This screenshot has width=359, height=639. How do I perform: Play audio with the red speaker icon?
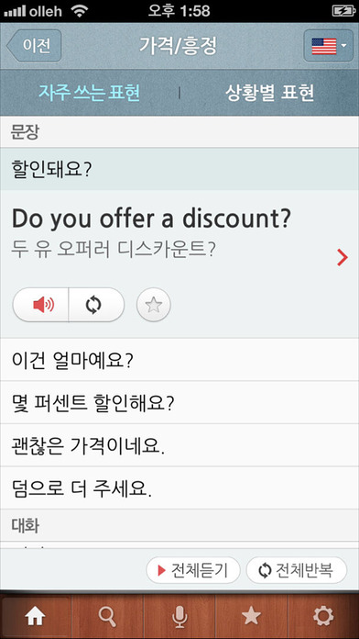(x=40, y=305)
